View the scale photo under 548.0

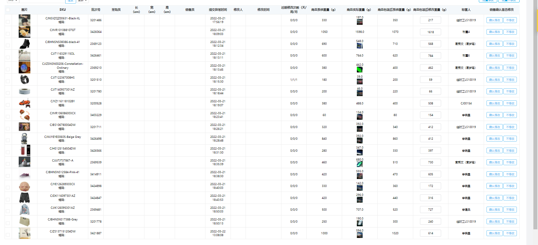[x=360, y=46]
